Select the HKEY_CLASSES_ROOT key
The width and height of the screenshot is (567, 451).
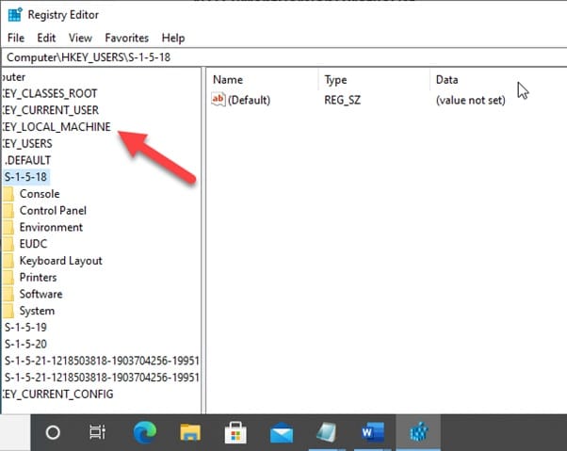click(50, 93)
